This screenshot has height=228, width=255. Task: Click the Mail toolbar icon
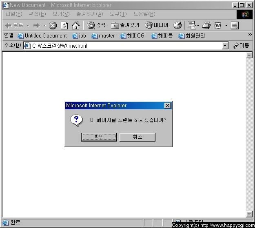[192, 25]
